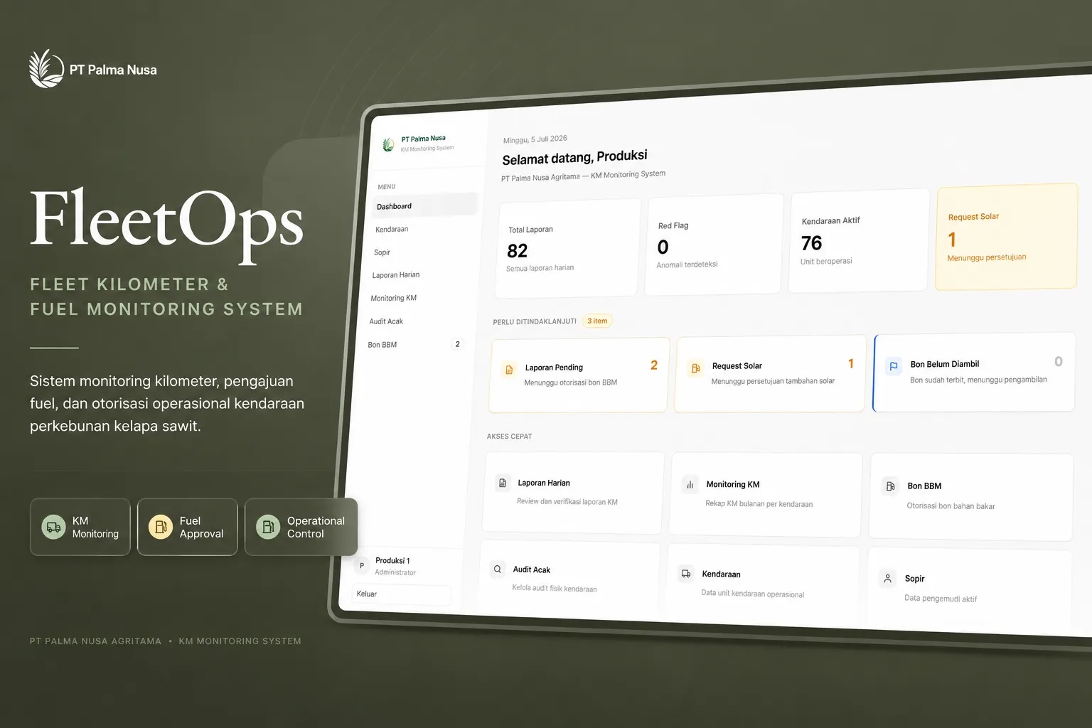Click the 'MENU' sidebar label

[386, 186]
